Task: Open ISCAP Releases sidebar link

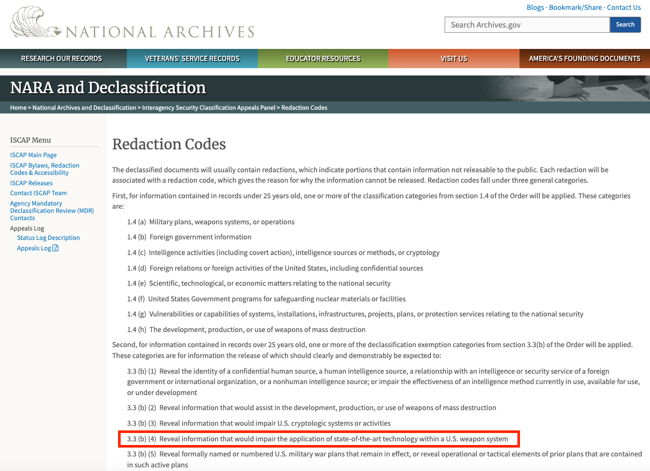Action: (31, 183)
